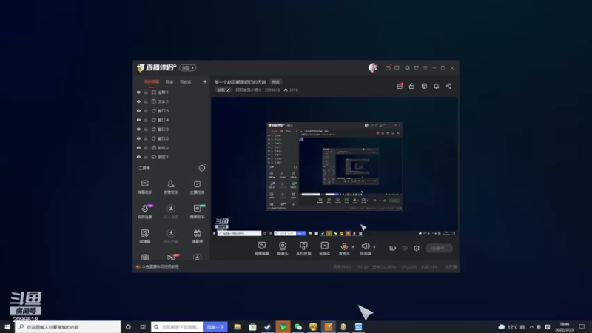The height and width of the screenshot is (333, 592).
Task: Open 主播任务 tool
Action: point(197,186)
